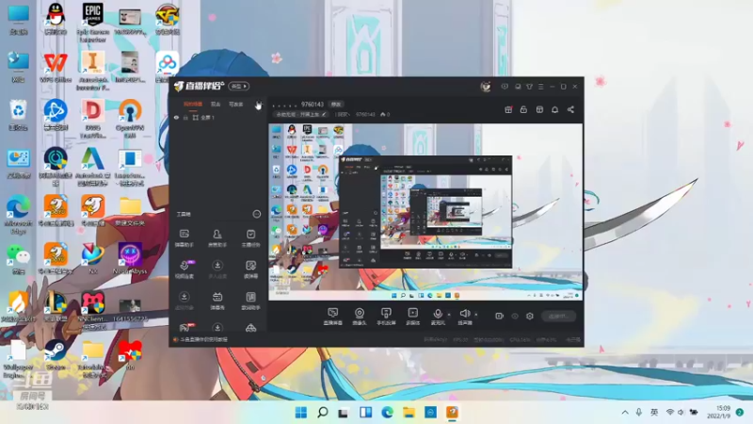Open the checkmark-calendar task tool in the toolbox

[x=250, y=238]
